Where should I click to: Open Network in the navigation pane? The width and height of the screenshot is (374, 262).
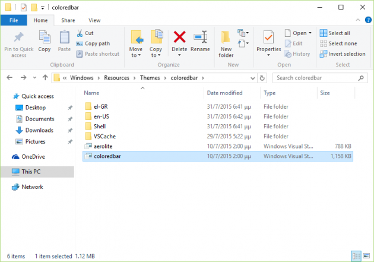(27, 187)
